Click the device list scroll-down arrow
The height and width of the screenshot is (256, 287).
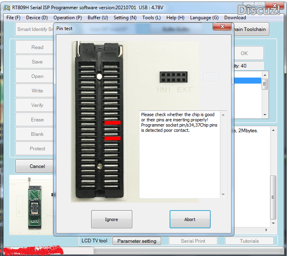[x=265, y=115]
